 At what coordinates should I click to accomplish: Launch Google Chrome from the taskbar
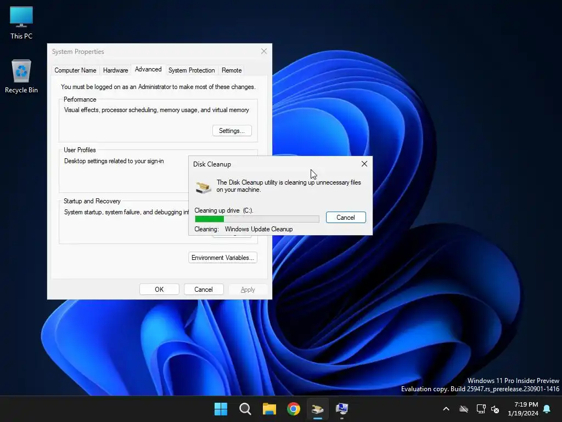click(294, 409)
